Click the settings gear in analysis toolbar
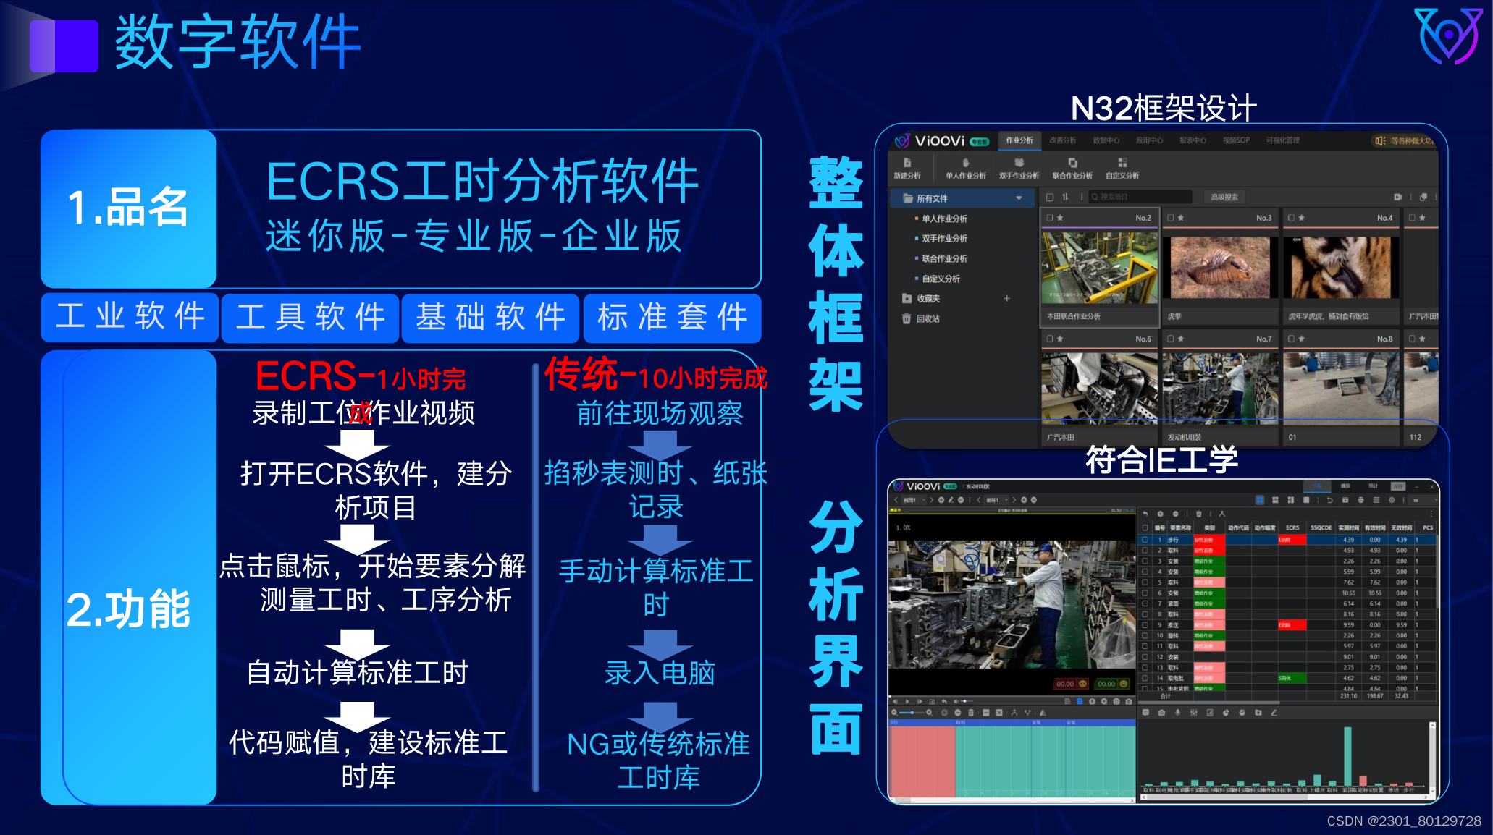 click(x=1391, y=500)
